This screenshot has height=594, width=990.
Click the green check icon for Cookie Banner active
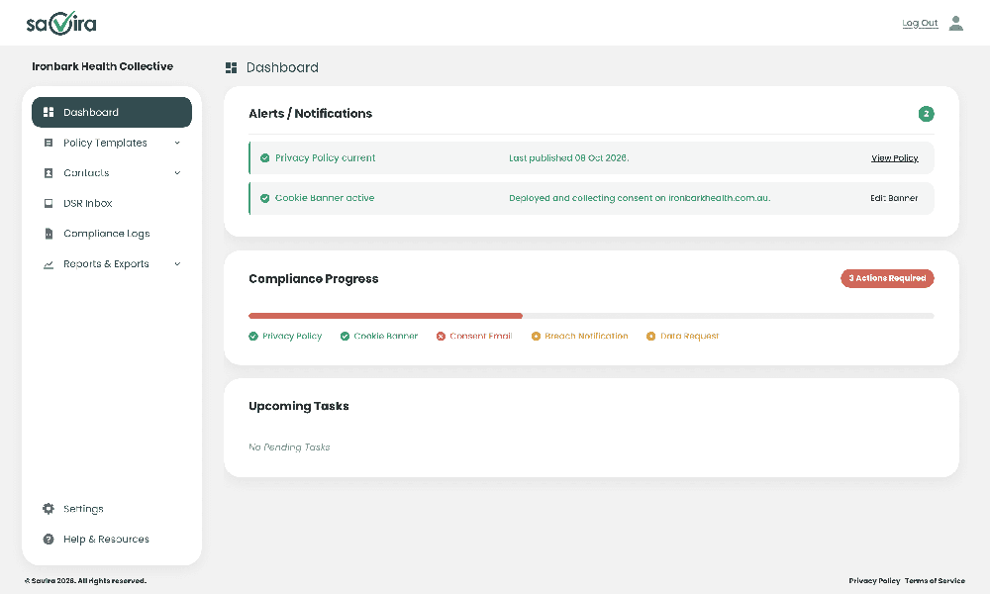(x=265, y=198)
